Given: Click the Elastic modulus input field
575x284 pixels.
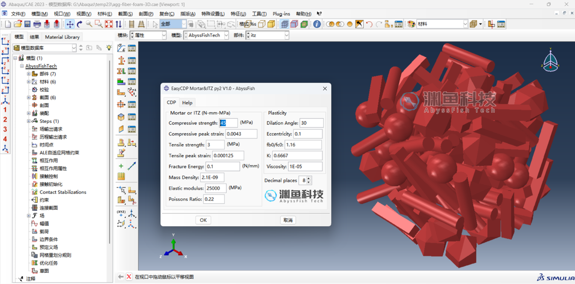Looking at the screenshot, I should (x=215, y=188).
